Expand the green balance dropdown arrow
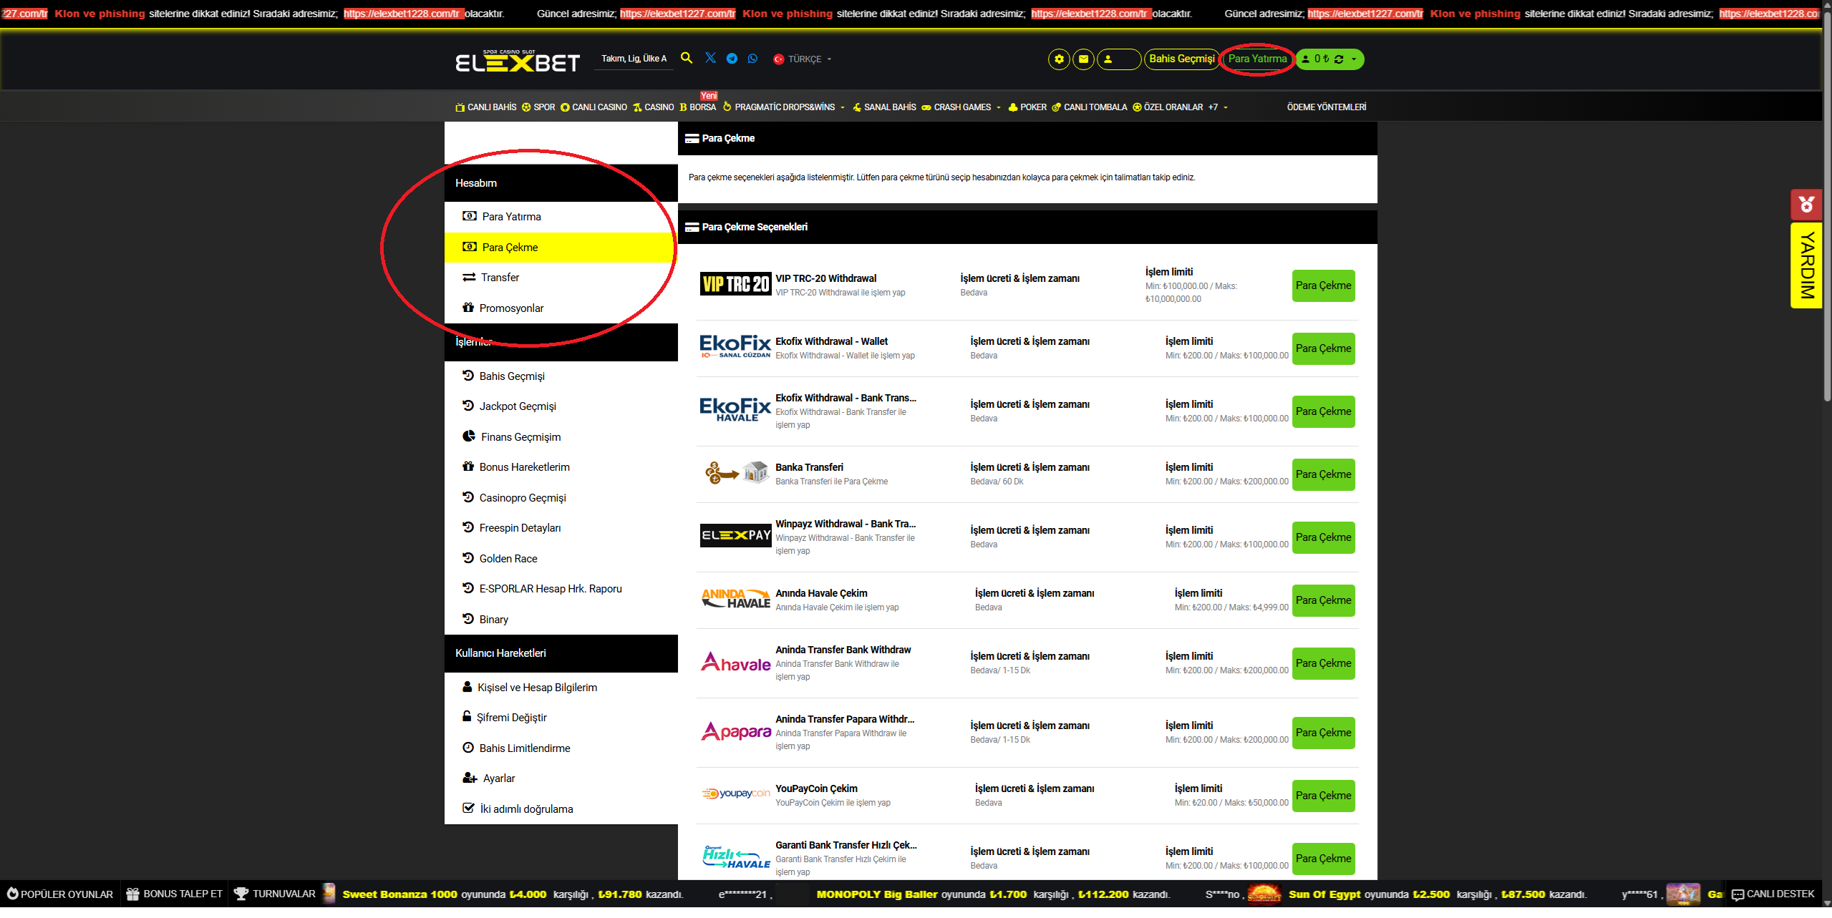Screen dimensions: 1832x918 [1353, 59]
